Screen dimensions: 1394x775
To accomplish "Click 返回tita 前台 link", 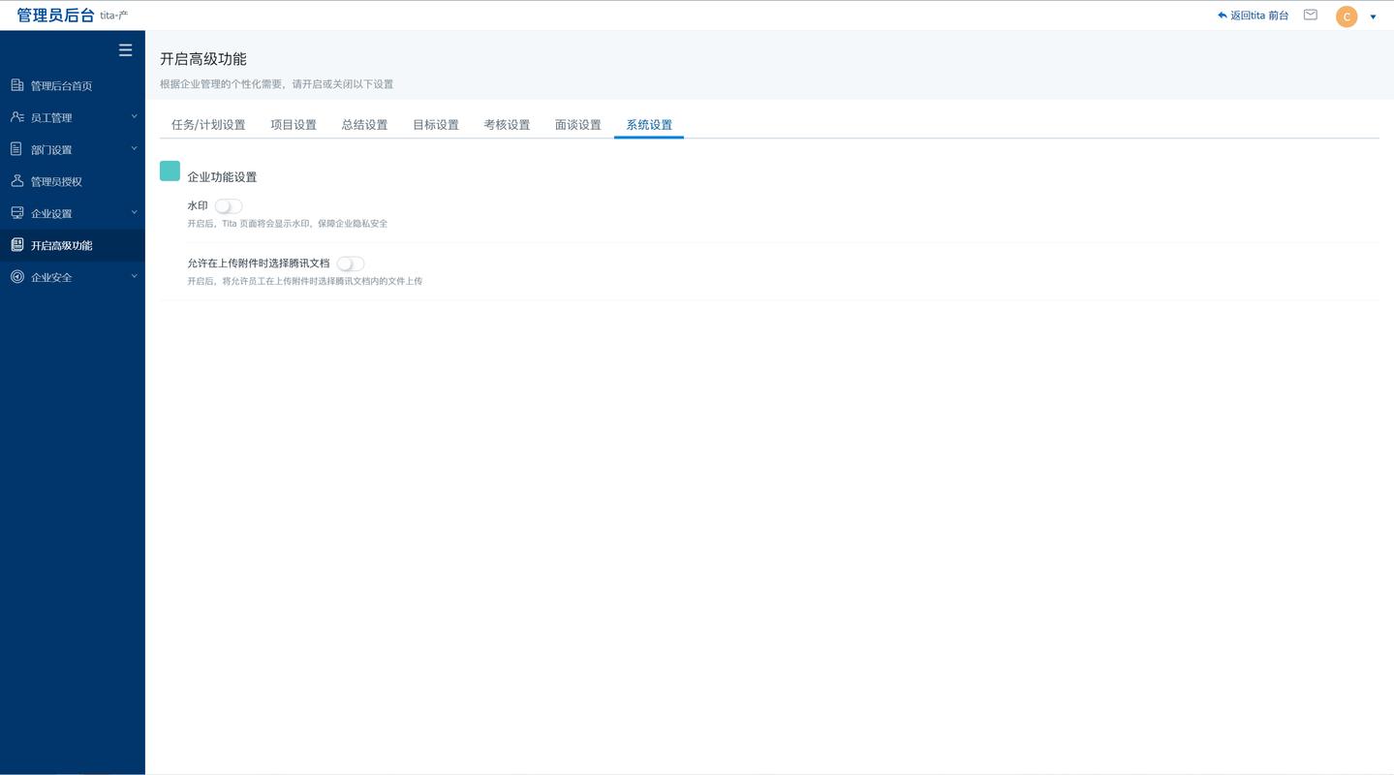I will pyautogui.click(x=1254, y=15).
